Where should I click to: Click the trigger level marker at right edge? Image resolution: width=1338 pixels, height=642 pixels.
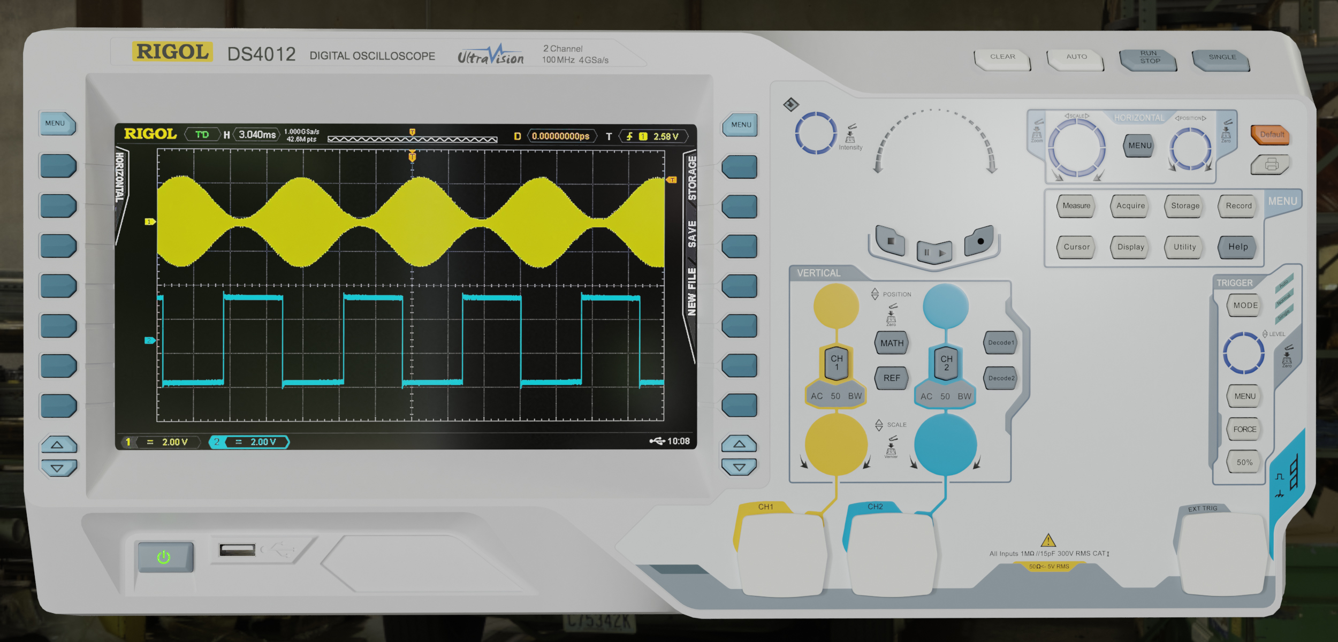click(672, 180)
